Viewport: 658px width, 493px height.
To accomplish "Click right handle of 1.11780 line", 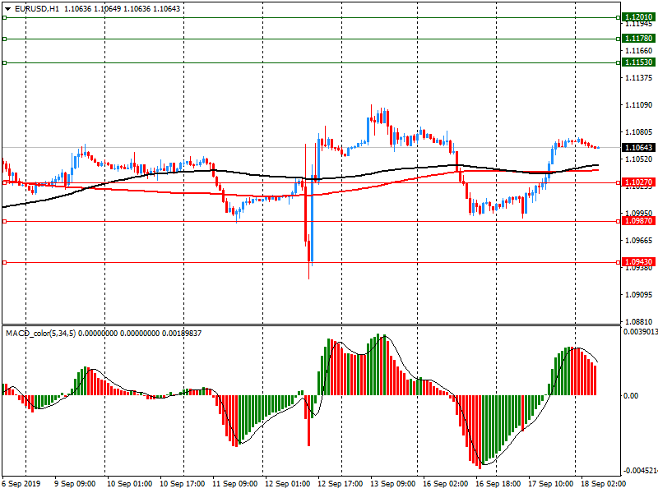I will click(x=619, y=39).
